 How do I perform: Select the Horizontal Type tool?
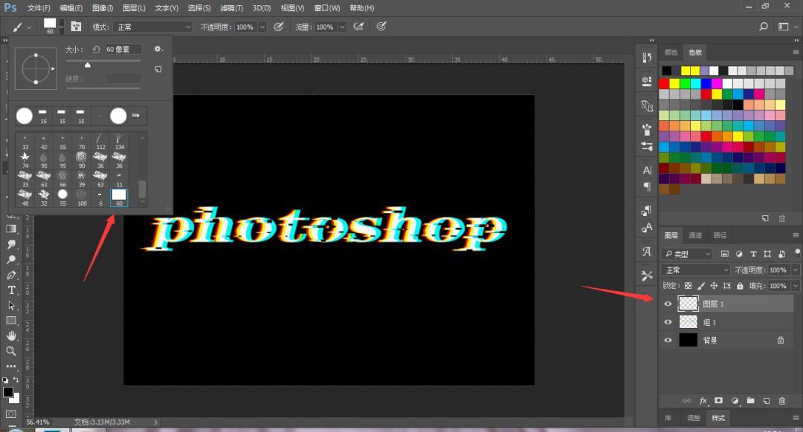pos(11,290)
